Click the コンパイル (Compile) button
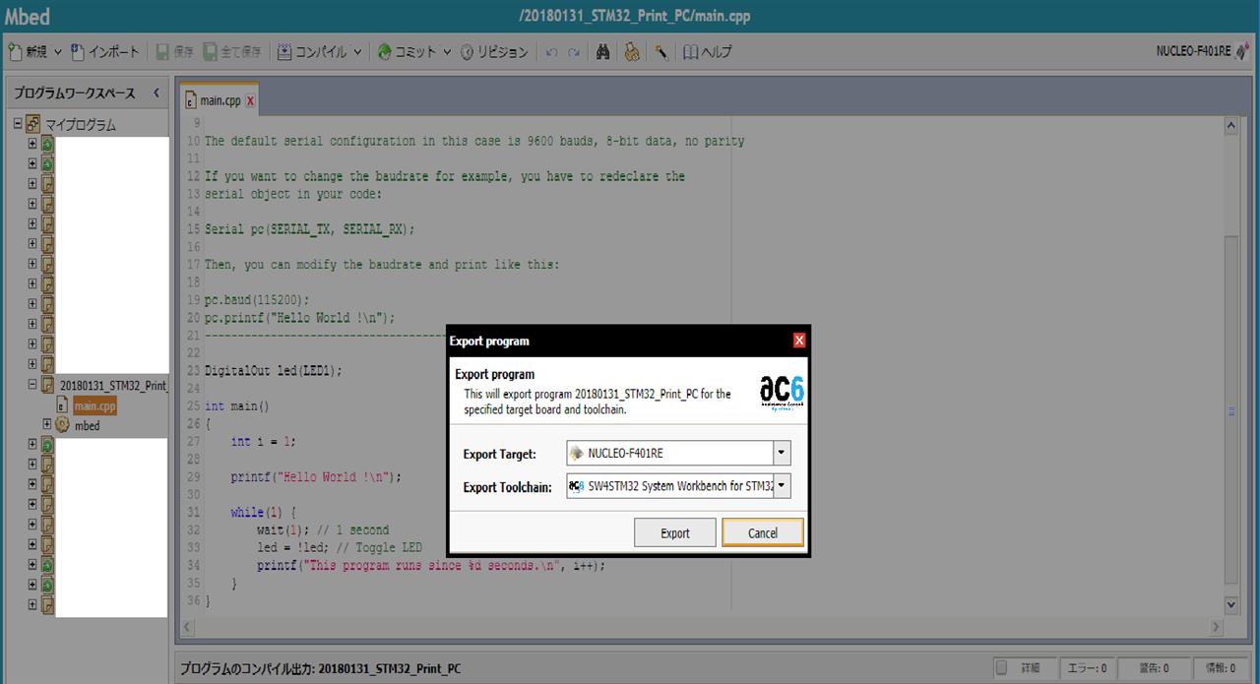The height and width of the screenshot is (684, 1260). pyautogui.click(x=311, y=52)
